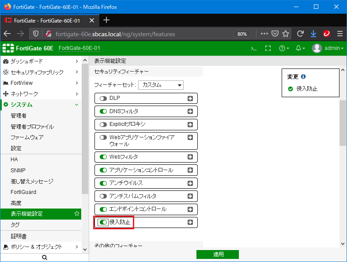The image size is (347, 262).
Task: Bookmark this page with star icon
Action: tap(286, 34)
